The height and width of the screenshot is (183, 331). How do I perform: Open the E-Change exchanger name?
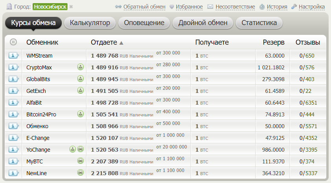38,138
